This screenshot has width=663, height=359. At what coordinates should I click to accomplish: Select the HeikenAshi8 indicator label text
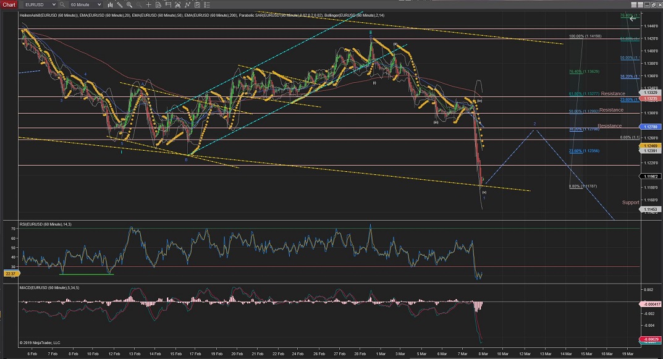pyautogui.click(x=48, y=15)
